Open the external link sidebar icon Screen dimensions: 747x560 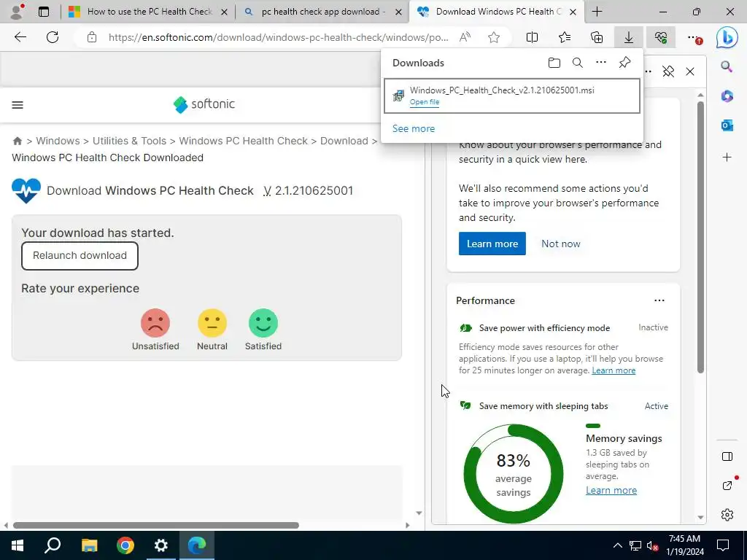pos(727,485)
